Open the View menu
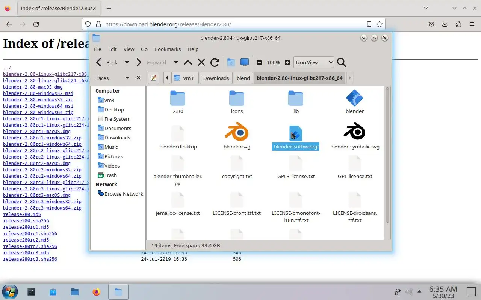This screenshot has height=300, width=481. [x=129, y=49]
